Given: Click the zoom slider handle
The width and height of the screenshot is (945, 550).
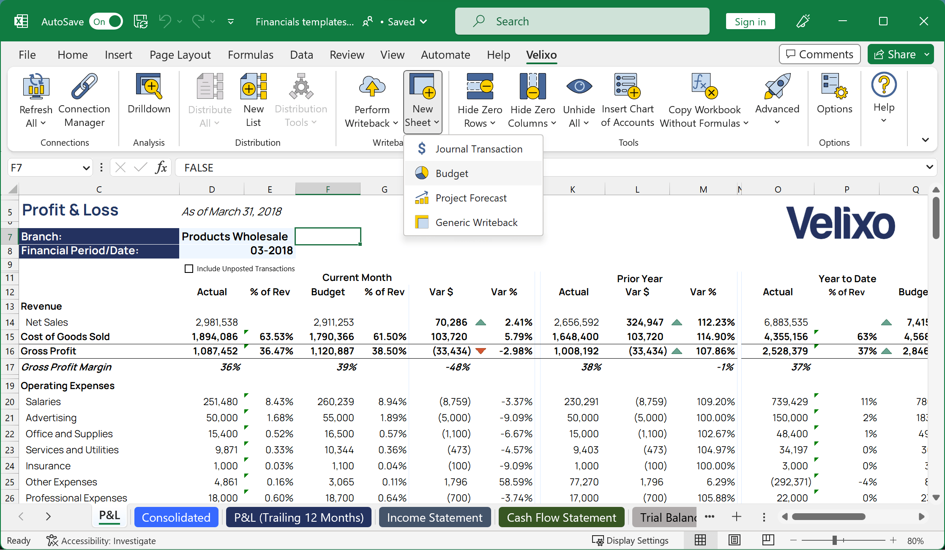Looking at the screenshot, I should (835, 540).
